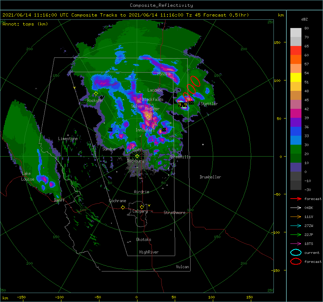Click the yellow diamond marker near RockyMH

96,94
